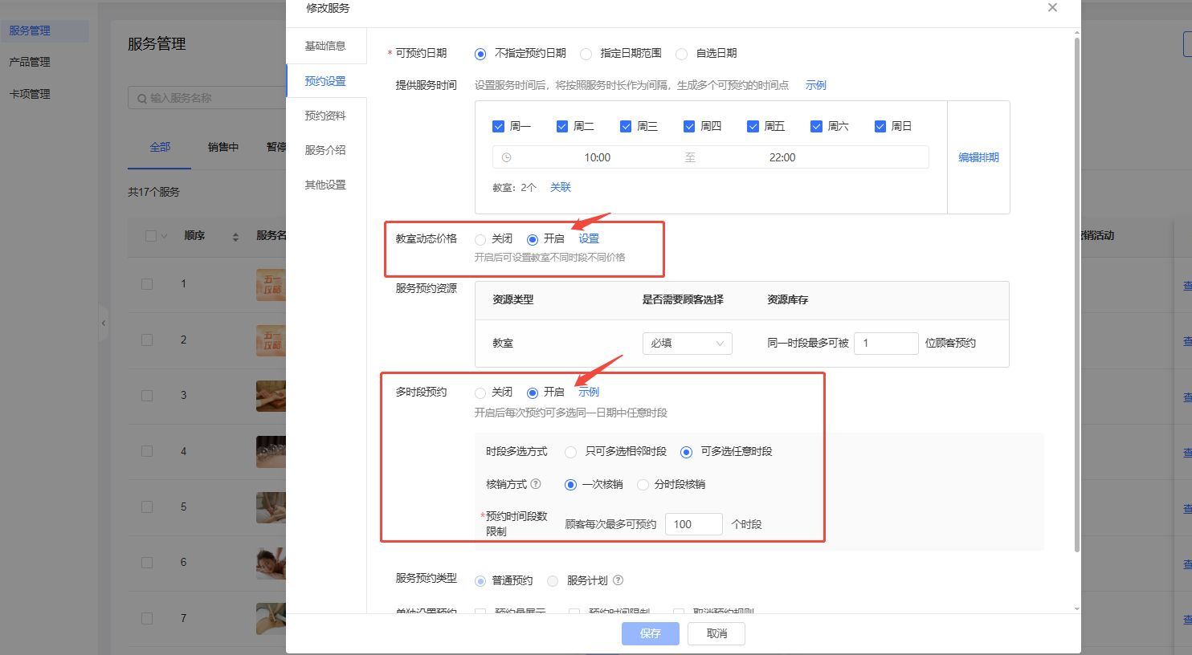Click the help icon beside 服务计划
Screen dimensions: 1192x655
click(618, 580)
